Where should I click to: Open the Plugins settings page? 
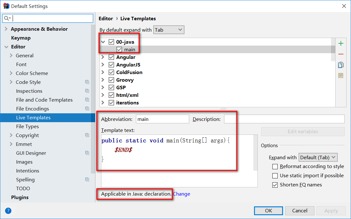pos(20,197)
